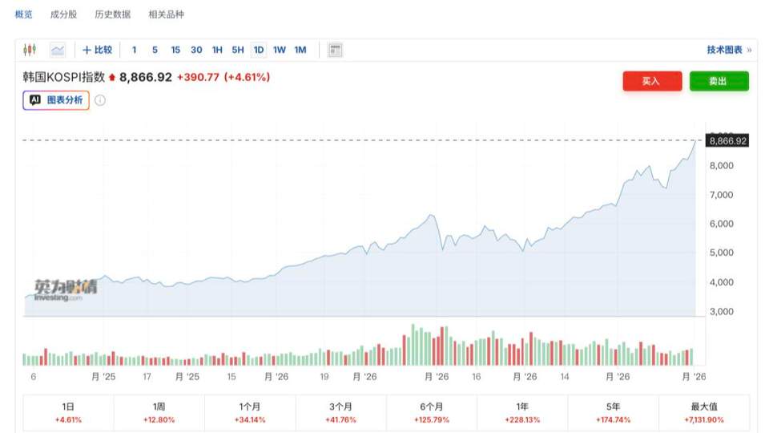769x433 pixels.
Task: Click the plus icon next to 比较
Action: [87, 50]
